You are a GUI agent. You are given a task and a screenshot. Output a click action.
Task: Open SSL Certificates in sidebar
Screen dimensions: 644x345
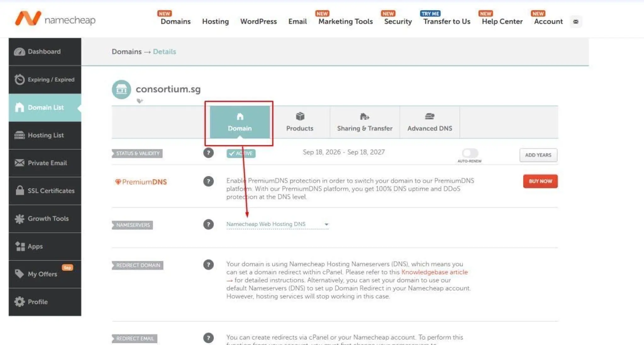(45, 191)
